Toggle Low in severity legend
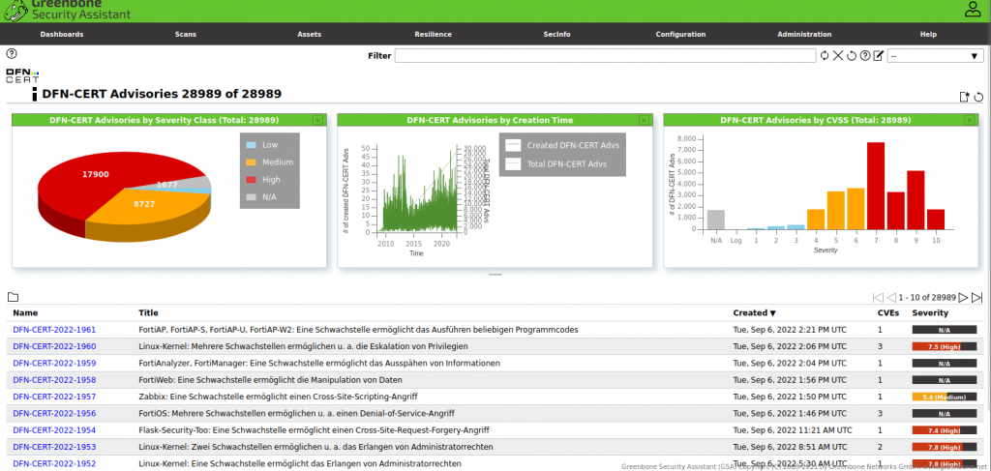The width and height of the screenshot is (991, 471). (x=261, y=144)
